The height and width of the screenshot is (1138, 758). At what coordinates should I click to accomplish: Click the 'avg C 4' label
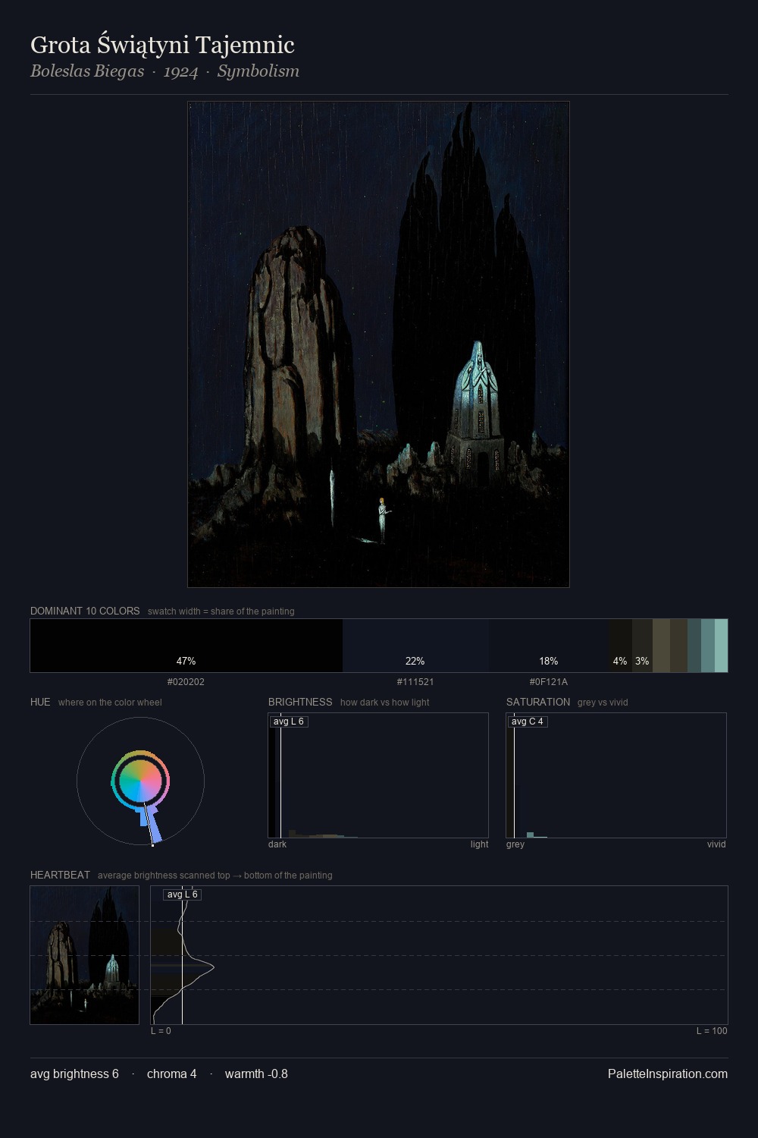[528, 721]
